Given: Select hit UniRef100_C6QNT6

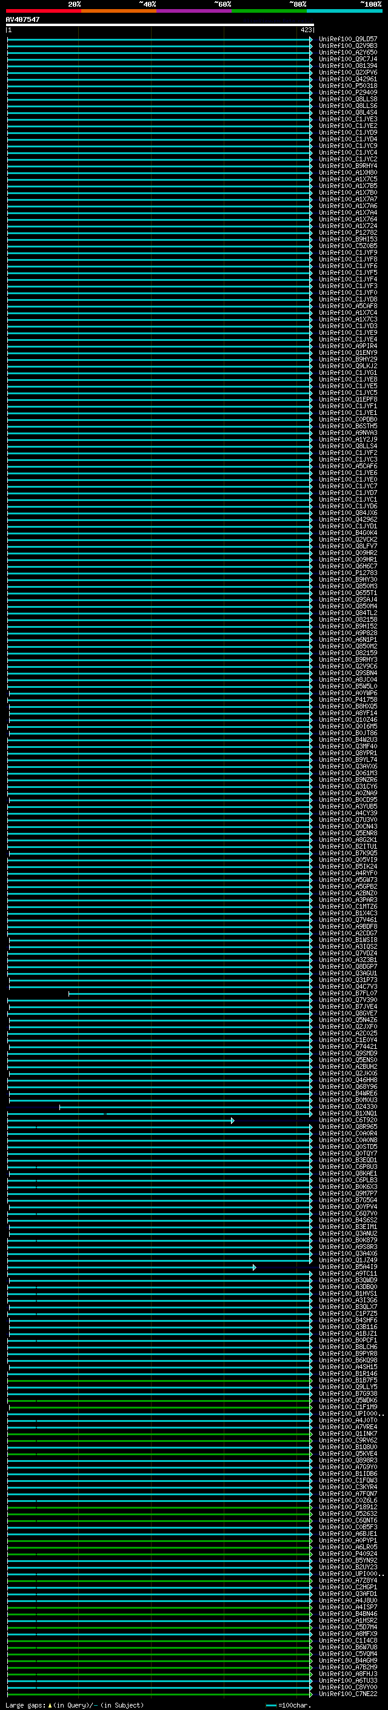Looking at the screenshot, I should (347, 1521).
